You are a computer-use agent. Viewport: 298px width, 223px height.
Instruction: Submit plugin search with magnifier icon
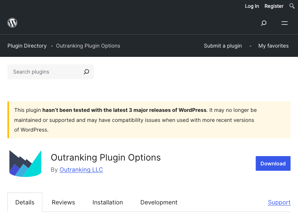click(x=86, y=72)
